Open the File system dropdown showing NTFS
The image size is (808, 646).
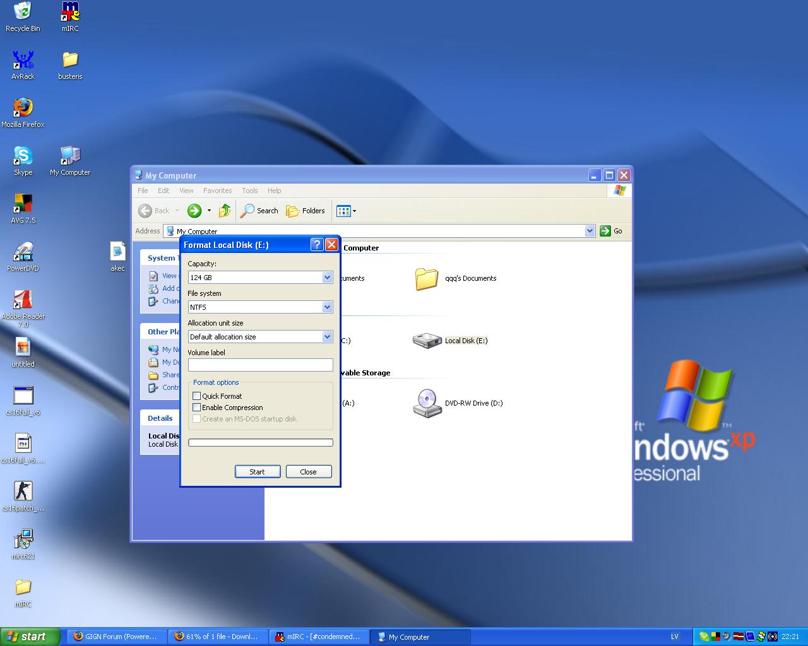tap(260, 307)
